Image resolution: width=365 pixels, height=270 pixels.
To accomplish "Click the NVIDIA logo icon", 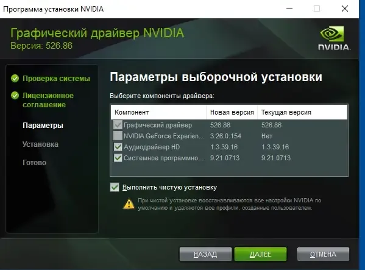I will [334, 38].
